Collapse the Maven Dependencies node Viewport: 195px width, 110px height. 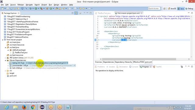[5, 61]
